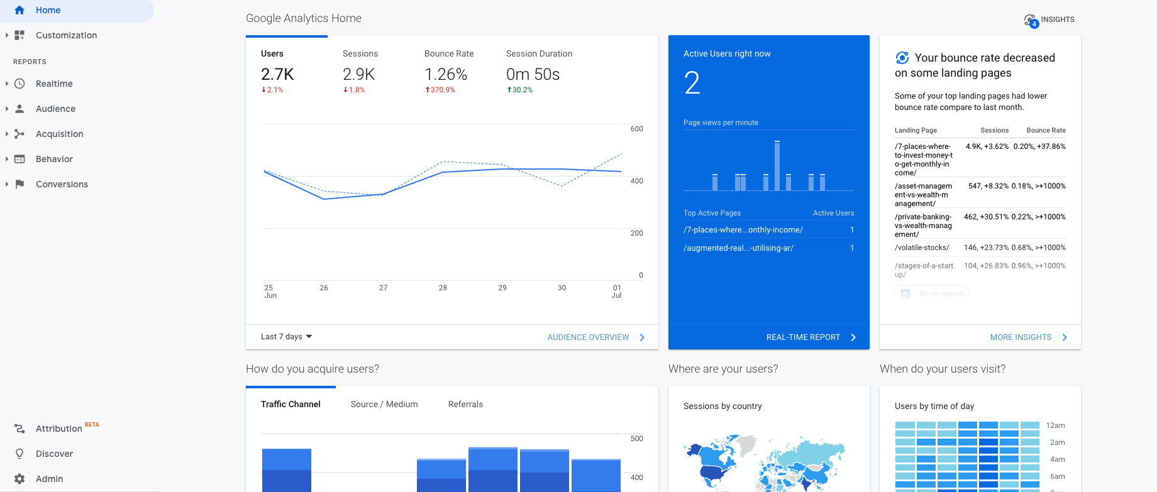This screenshot has width=1157, height=492.
Task: Click the Admin gear icon
Action: point(19,479)
